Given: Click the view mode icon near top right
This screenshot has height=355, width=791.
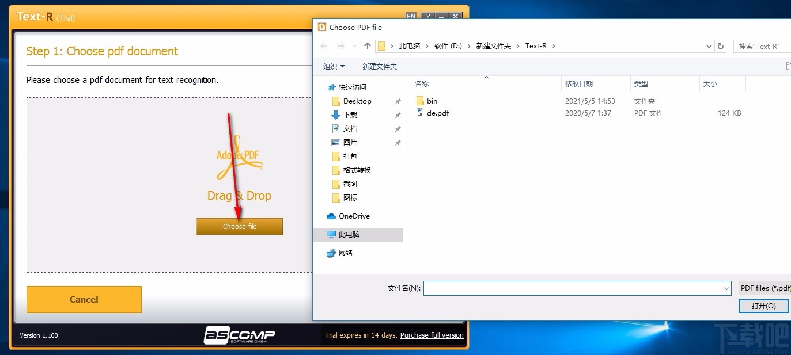Looking at the screenshot, I should coord(788,66).
